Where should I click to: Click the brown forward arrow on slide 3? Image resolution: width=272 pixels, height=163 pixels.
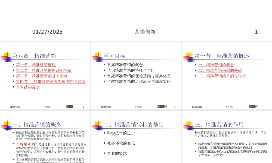(162, 106)
